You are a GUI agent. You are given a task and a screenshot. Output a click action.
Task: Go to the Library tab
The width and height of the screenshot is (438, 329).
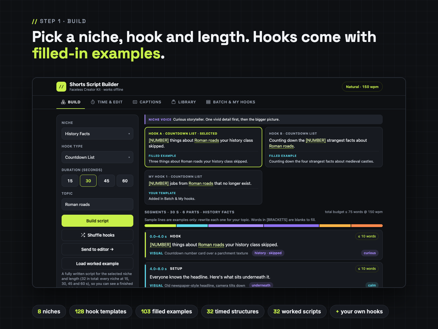coord(184,102)
